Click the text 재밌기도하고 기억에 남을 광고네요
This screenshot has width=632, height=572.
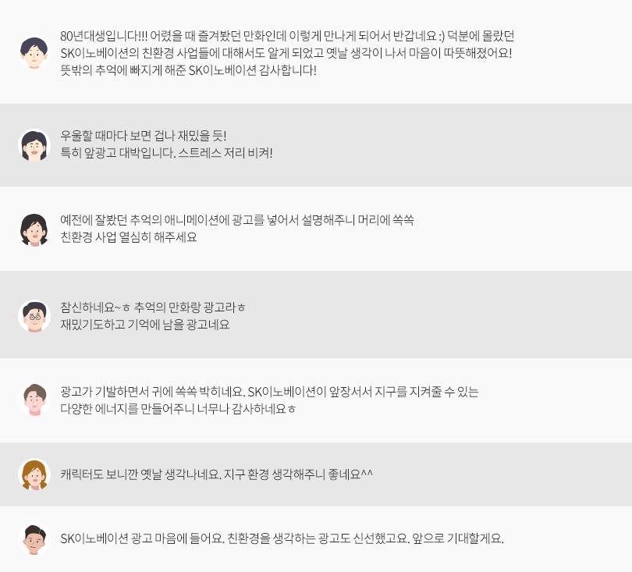tap(144, 324)
